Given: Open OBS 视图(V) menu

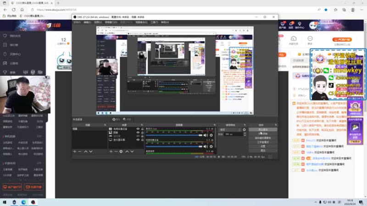Looking at the screenshot, I should click(98, 22).
